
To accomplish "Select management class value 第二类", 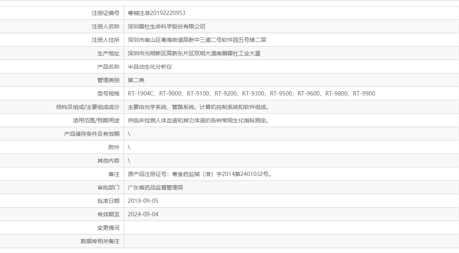I will 136,80.
